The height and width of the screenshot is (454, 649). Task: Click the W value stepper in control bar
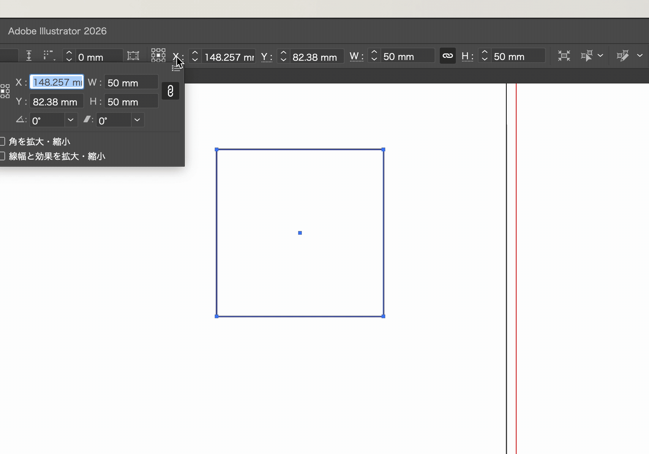click(x=374, y=56)
